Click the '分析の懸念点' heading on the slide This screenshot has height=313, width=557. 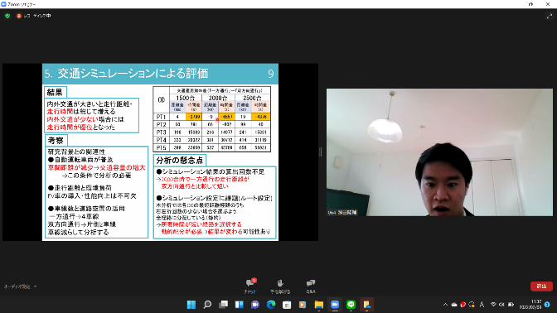click(179, 161)
